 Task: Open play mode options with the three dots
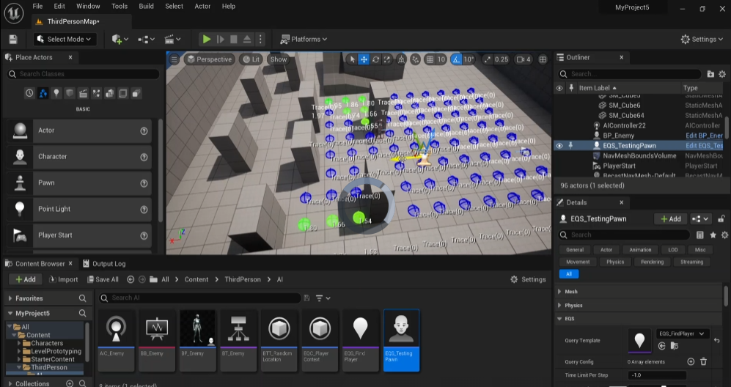[x=260, y=39]
